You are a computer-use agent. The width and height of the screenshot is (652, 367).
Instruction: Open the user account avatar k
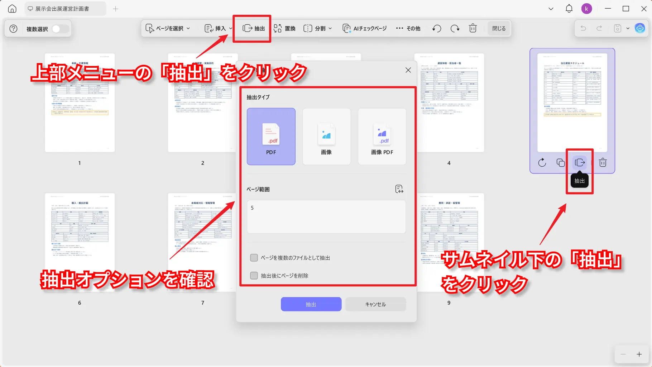coord(586,9)
